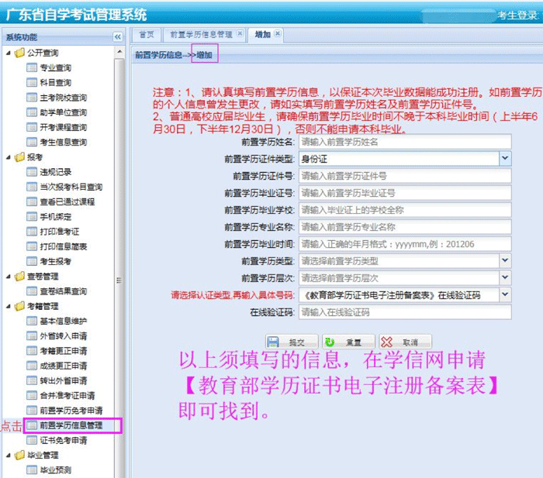Collapse the 公开查询 tree folder

(x=8, y=53)
